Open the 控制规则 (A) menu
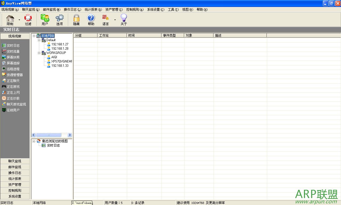 [135, 10]
